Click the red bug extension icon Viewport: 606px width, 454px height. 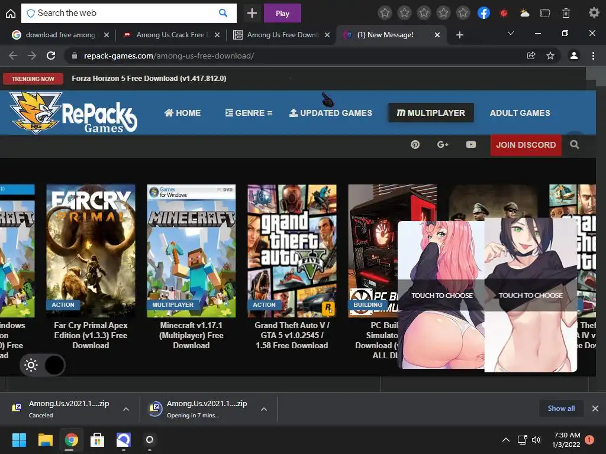pyautogui.click(x=504, y=13)
